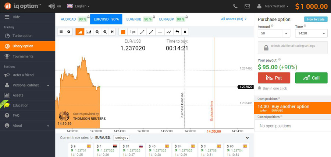The height and width of the screenshot is (157, 331).
Task: Click the $ 9 trade rate card
Action: click(81, 150)
